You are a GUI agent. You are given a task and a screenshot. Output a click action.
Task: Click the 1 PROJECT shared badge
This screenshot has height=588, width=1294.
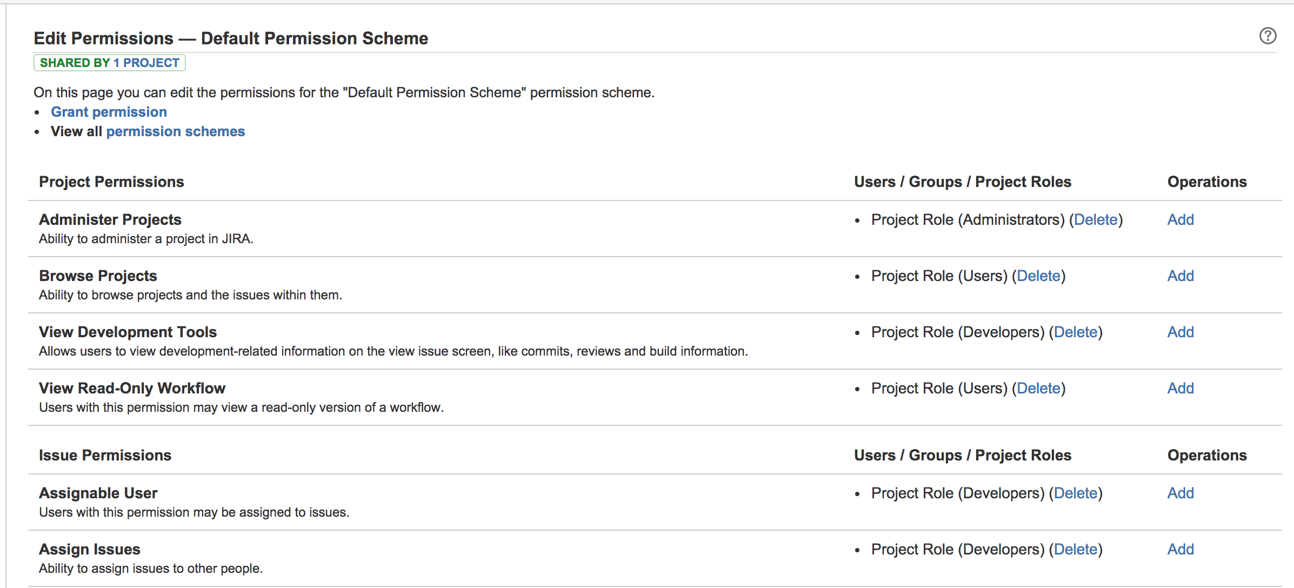146,63
